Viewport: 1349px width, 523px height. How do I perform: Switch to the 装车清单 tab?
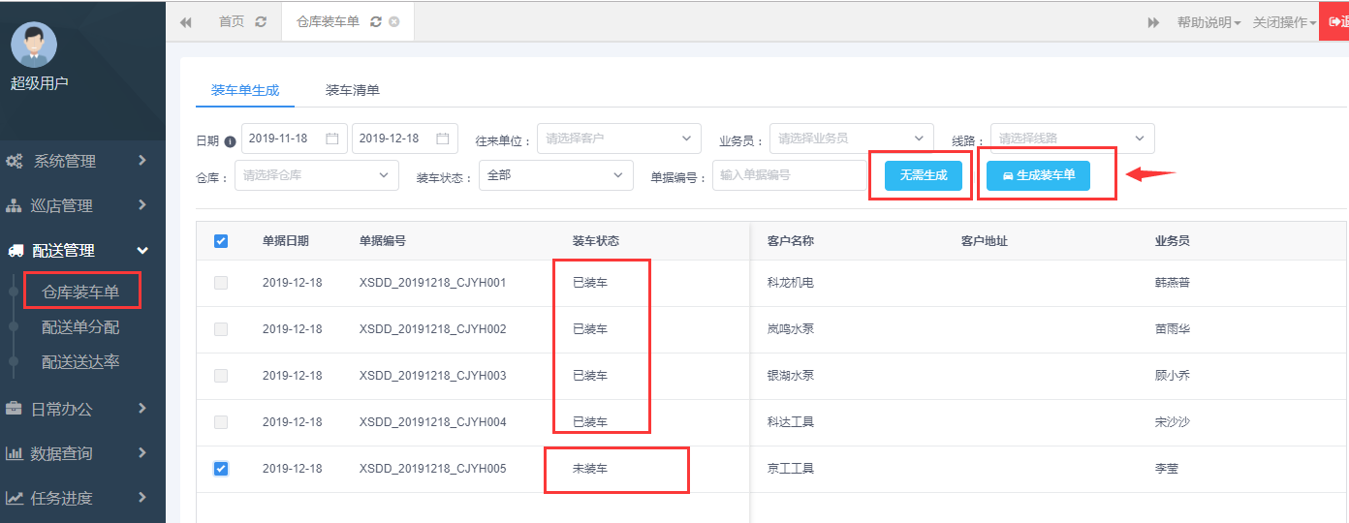point(352,90)
